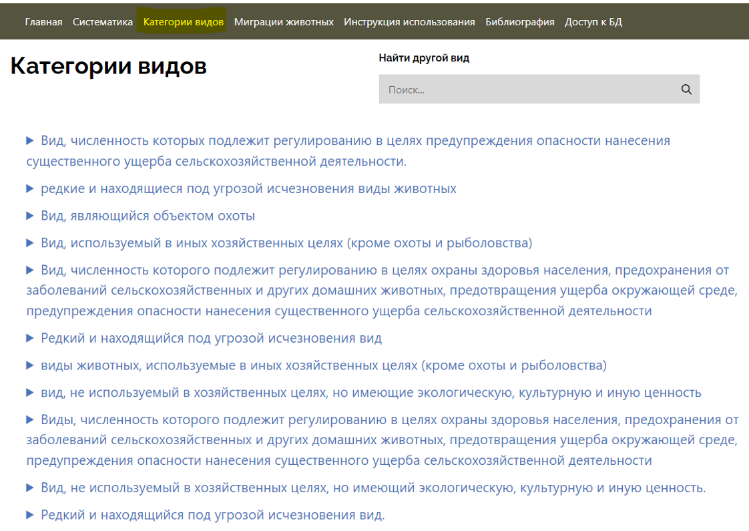The image size is (749, 531).
Task: Click text 'редкие и находящиеся под угрозой исчезновения виды животных'
Action: (248, 188)
